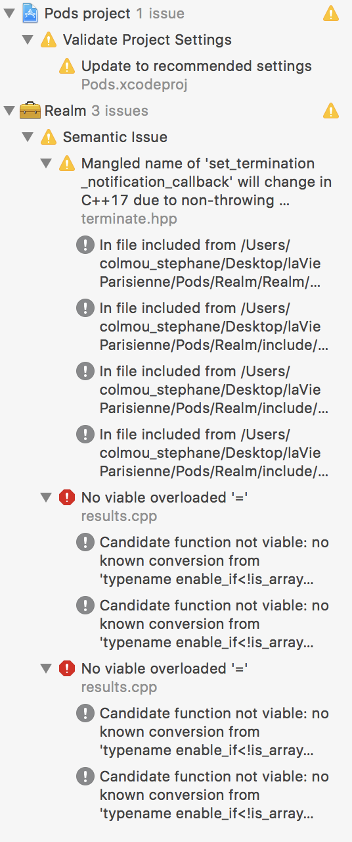Select last Candidate function not viable note
Image resolution: width=352 pixels, height=842 pixels.
pos(214,795)
